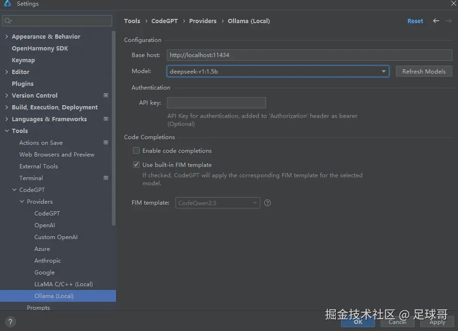Select Ollama (Local) provider
The image size is (458, 331).
tap(58, 296)
